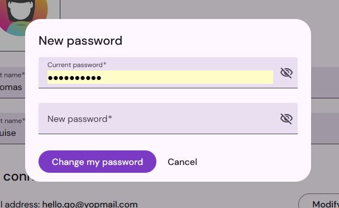Select the first name field showing "omas"
Image resolution: width=339 pixels, height=208 pixels.
[x=12, y=82]
